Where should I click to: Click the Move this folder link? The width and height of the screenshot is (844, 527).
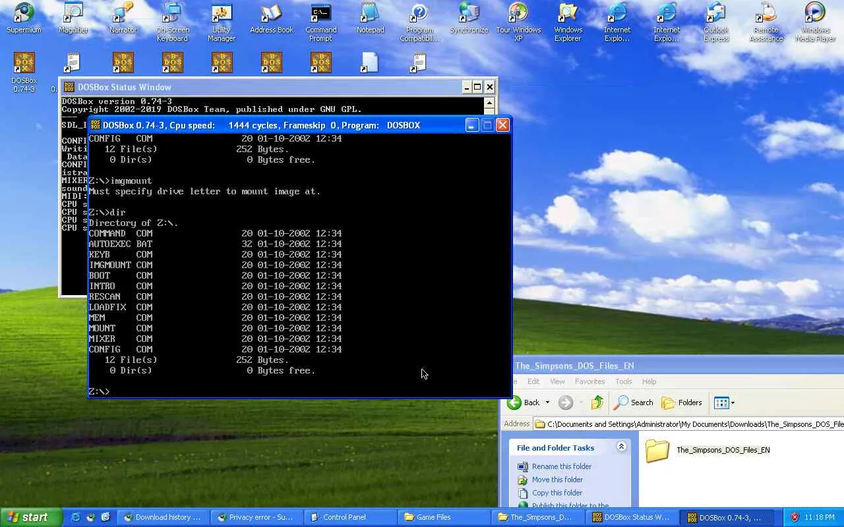pos(558,480)
